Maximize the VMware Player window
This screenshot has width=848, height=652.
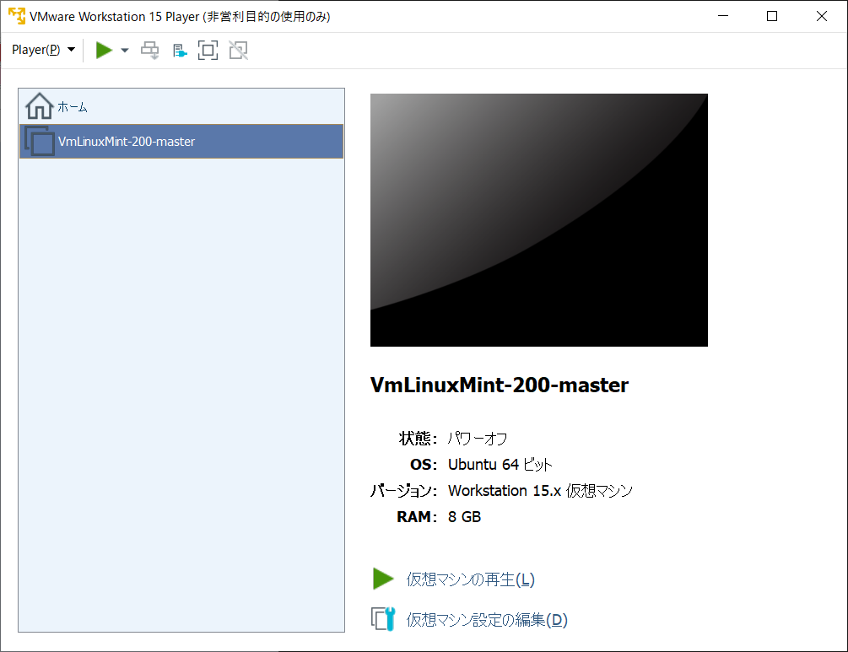click(x=772, y=16)
